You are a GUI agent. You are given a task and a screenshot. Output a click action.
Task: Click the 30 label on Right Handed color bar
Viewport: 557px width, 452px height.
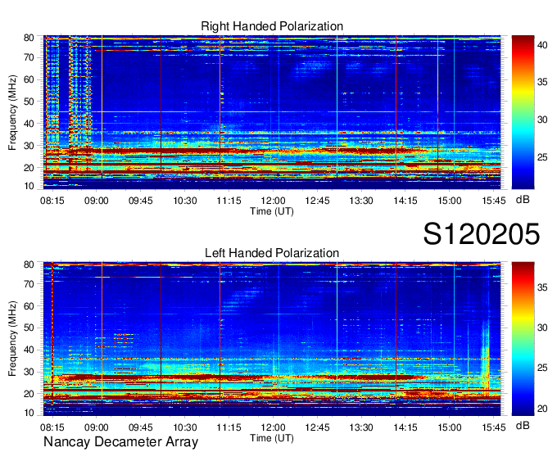pyautogui.click(x=542, y=120)
